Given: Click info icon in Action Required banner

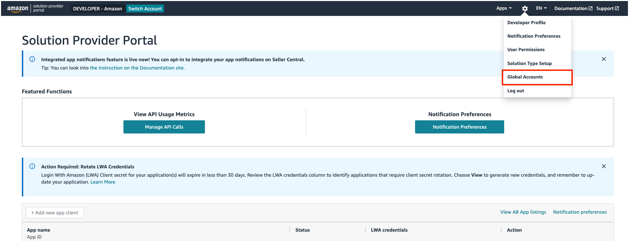Looking at the screenshot, I should (x=32, y=166).
